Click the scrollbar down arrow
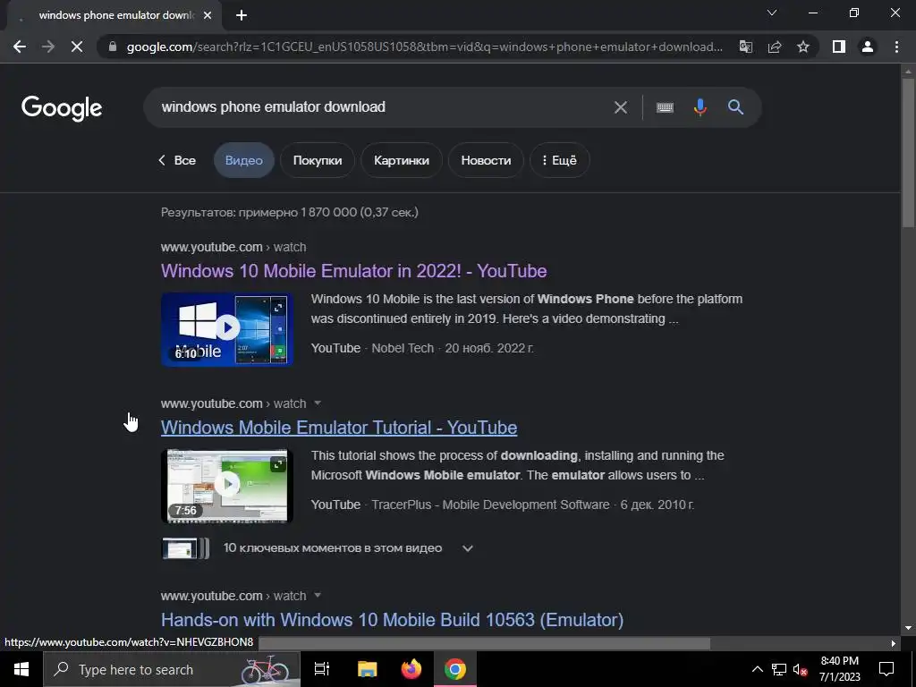 908,629
